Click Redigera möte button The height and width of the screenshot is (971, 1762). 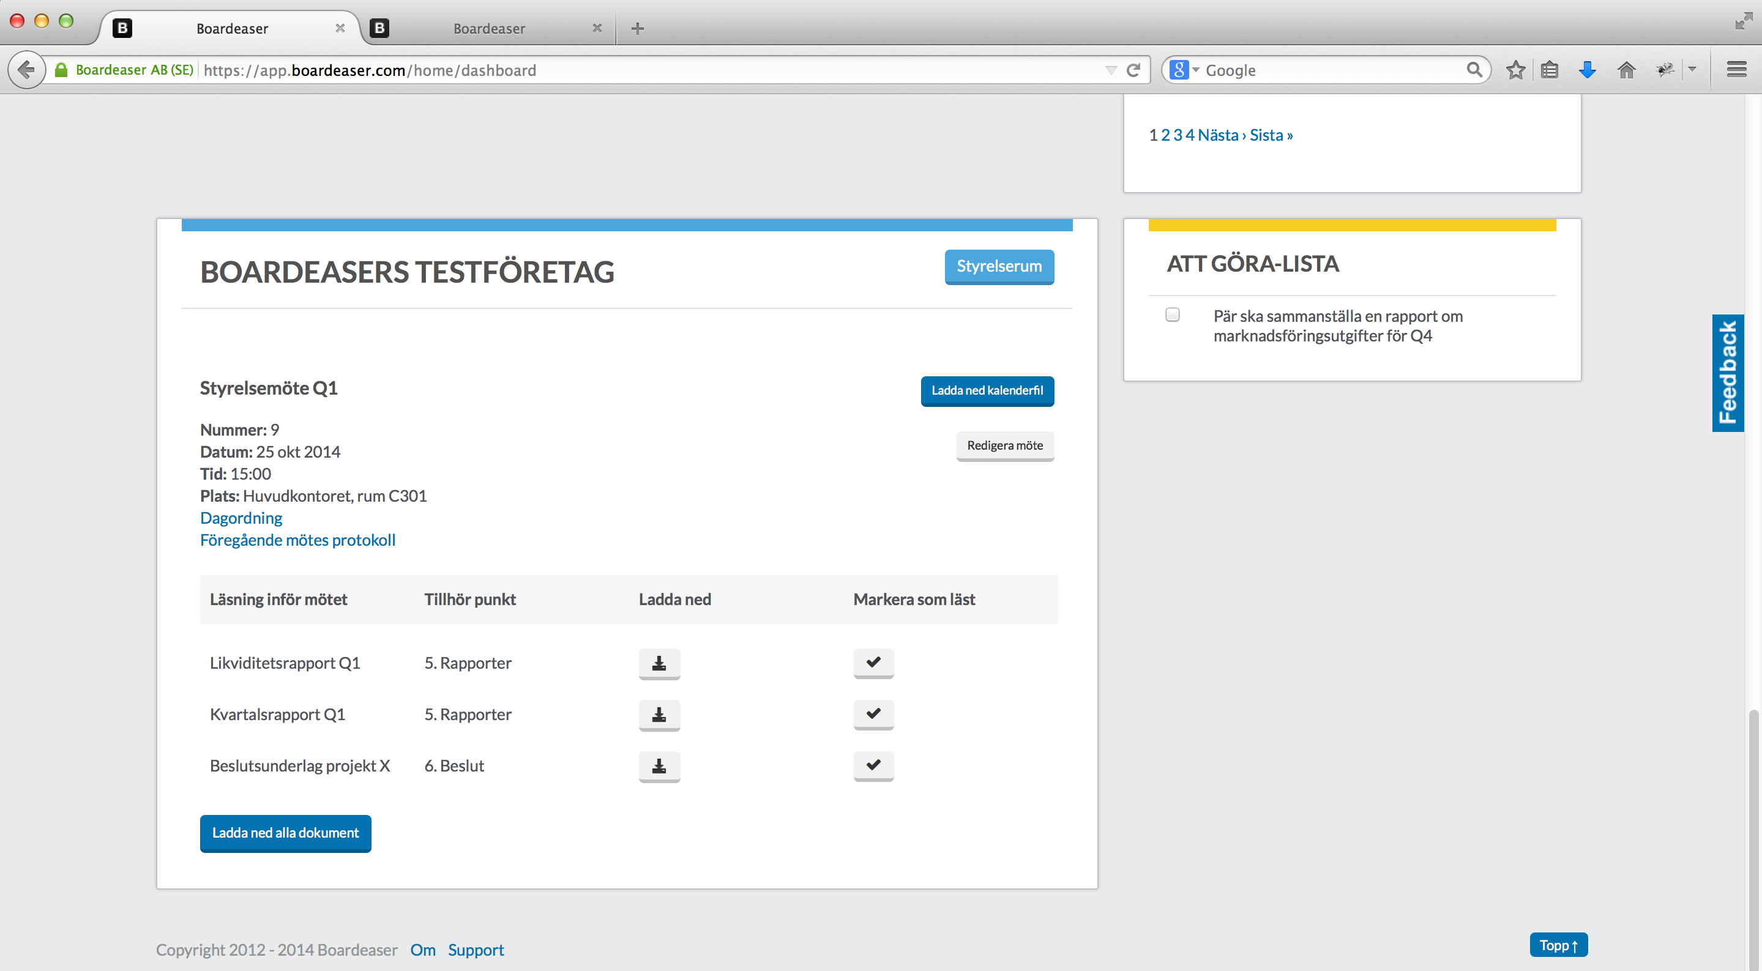click(1005, 446)
